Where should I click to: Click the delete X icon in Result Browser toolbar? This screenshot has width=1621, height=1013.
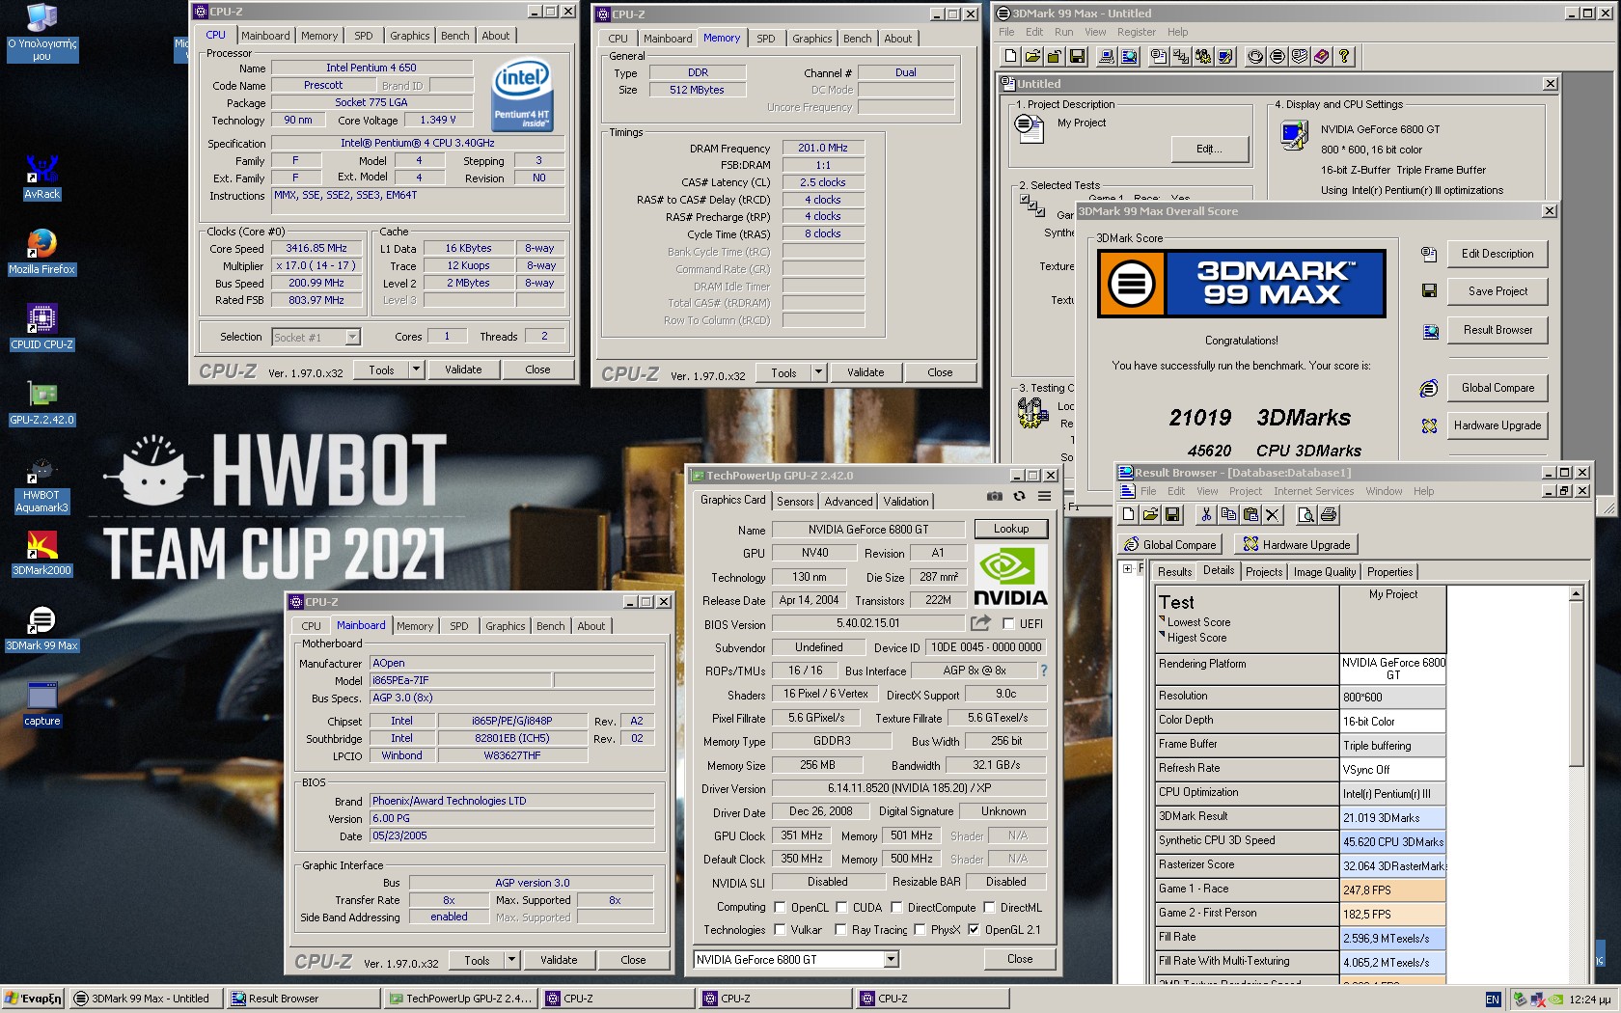1272,515
